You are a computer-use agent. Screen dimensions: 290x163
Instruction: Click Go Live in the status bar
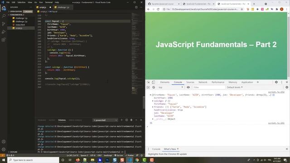click(119, 155)
